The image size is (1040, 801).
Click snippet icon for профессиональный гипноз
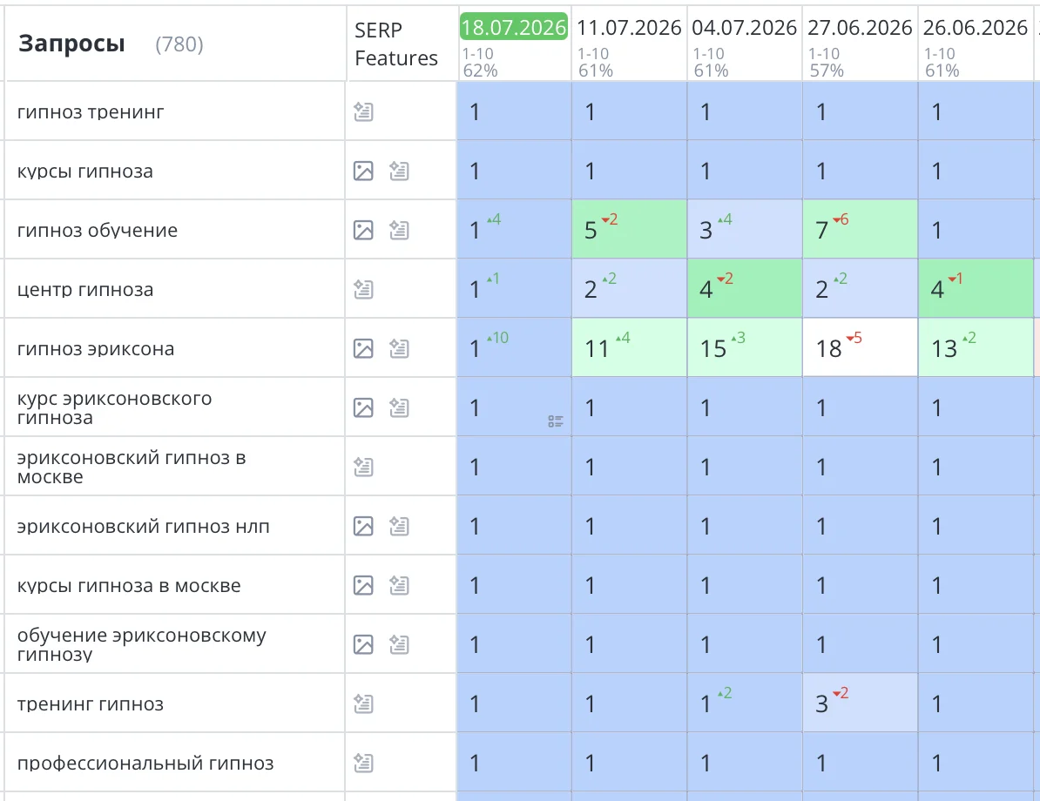point(363,763)
